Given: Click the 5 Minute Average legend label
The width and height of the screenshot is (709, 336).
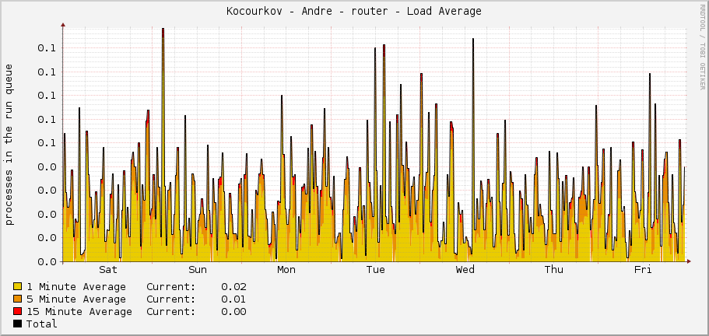Looking at the screenshot, I should pos(76,299).
